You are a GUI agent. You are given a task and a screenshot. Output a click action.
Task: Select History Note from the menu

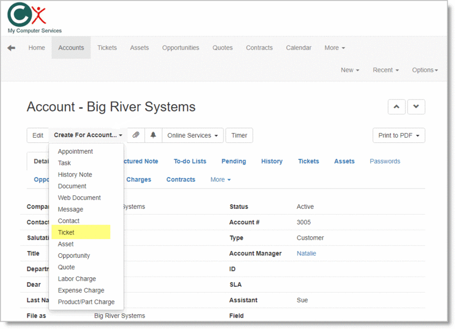point(75,174)
